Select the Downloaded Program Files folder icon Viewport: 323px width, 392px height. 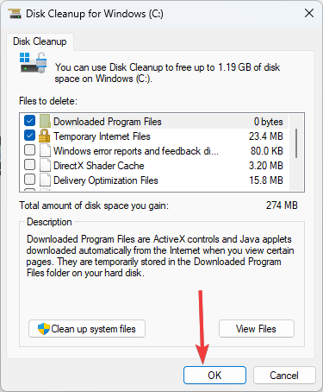(45, 121)
